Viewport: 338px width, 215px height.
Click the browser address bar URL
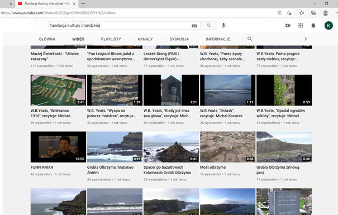click(58, 13)
